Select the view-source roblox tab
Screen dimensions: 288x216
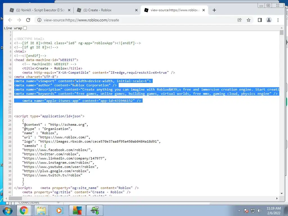[174, 10]
